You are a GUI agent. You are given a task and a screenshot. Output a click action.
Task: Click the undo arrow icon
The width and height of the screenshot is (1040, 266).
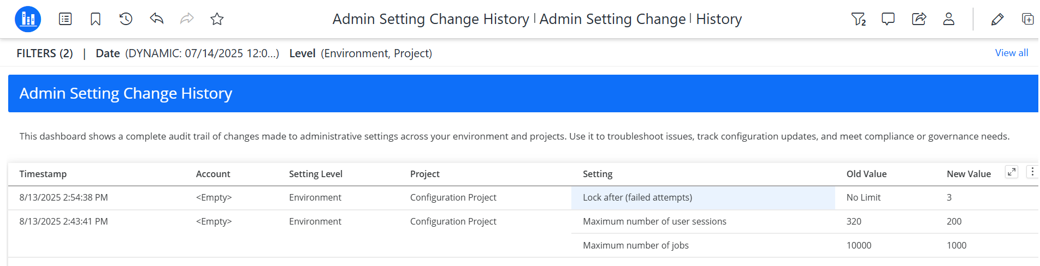coord(157,19)
